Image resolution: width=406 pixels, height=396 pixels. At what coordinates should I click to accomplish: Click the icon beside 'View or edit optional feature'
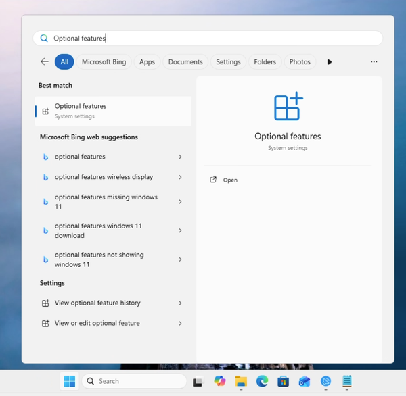click(45, 323)
